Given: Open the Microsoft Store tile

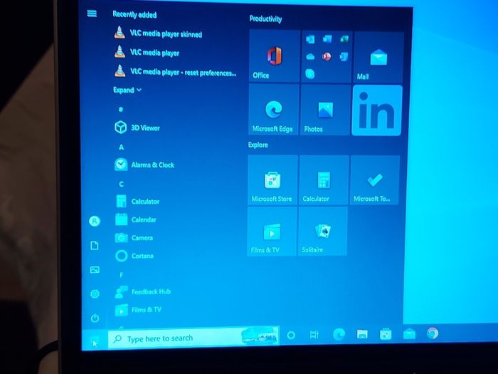Looking at the screenshot, I should point(272,180).
